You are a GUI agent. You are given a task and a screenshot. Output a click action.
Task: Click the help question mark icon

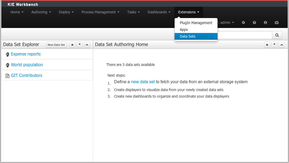[x=254, y=23]
